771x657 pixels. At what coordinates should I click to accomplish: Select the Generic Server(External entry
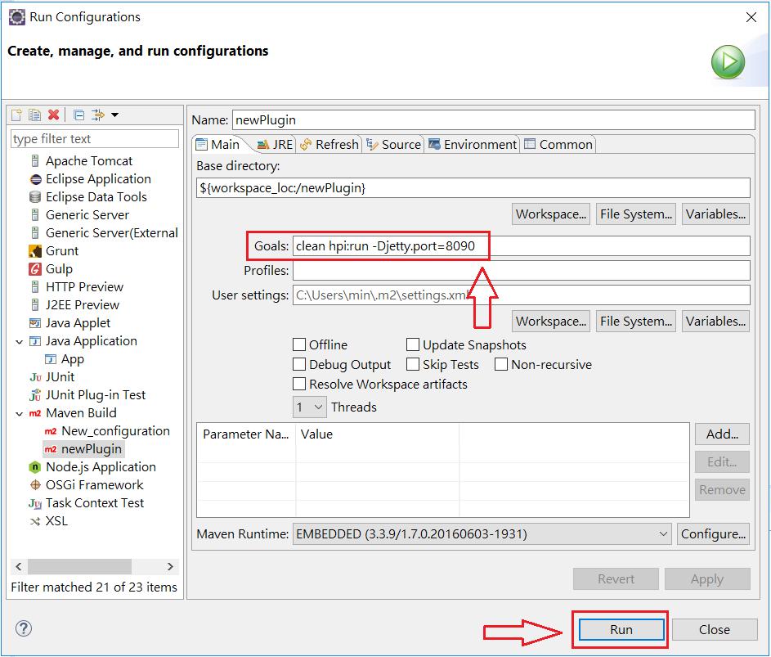112,233
